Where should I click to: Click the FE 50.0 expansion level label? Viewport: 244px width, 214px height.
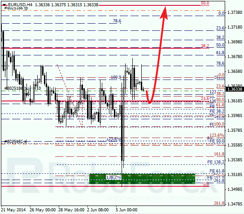217,141
